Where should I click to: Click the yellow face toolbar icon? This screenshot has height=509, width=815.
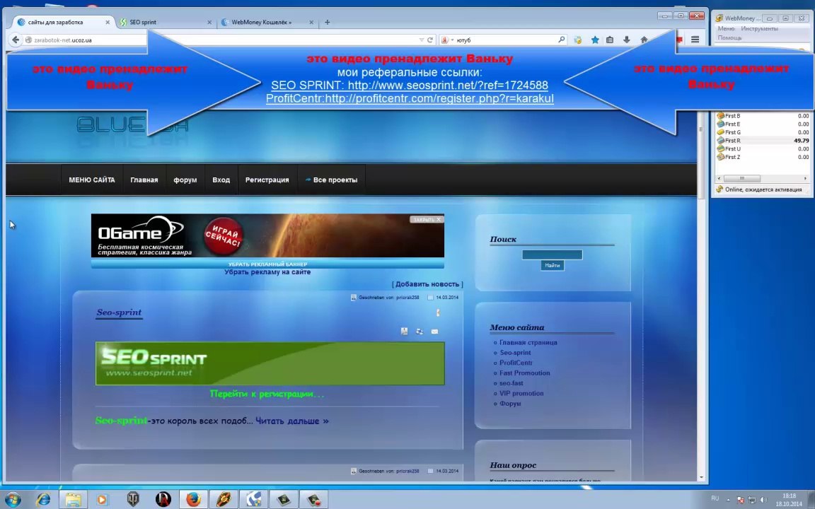click(x=577, y=40)
